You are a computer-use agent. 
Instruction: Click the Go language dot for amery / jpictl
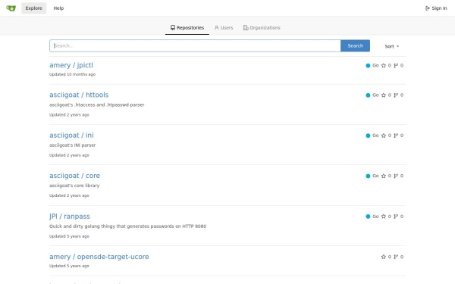coord(368,65)
